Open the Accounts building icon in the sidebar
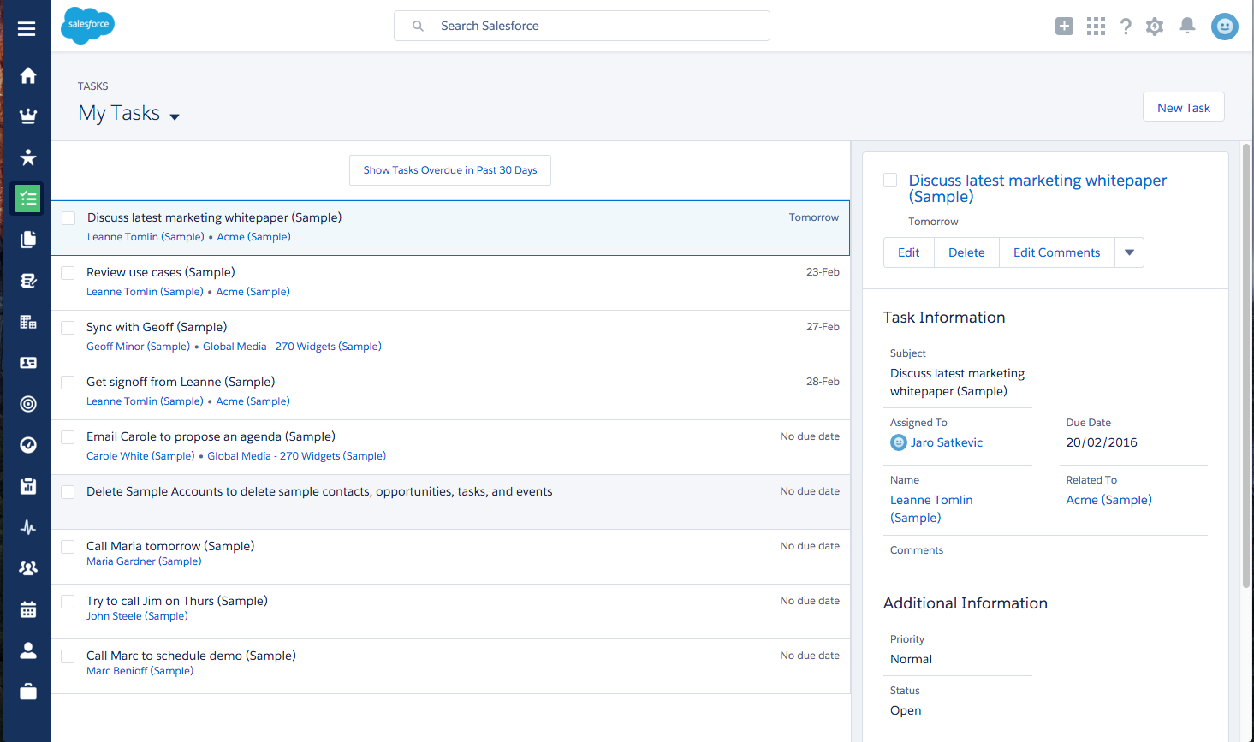The image size is (1254, 742). pyautogui.click(x=28, y=322)
